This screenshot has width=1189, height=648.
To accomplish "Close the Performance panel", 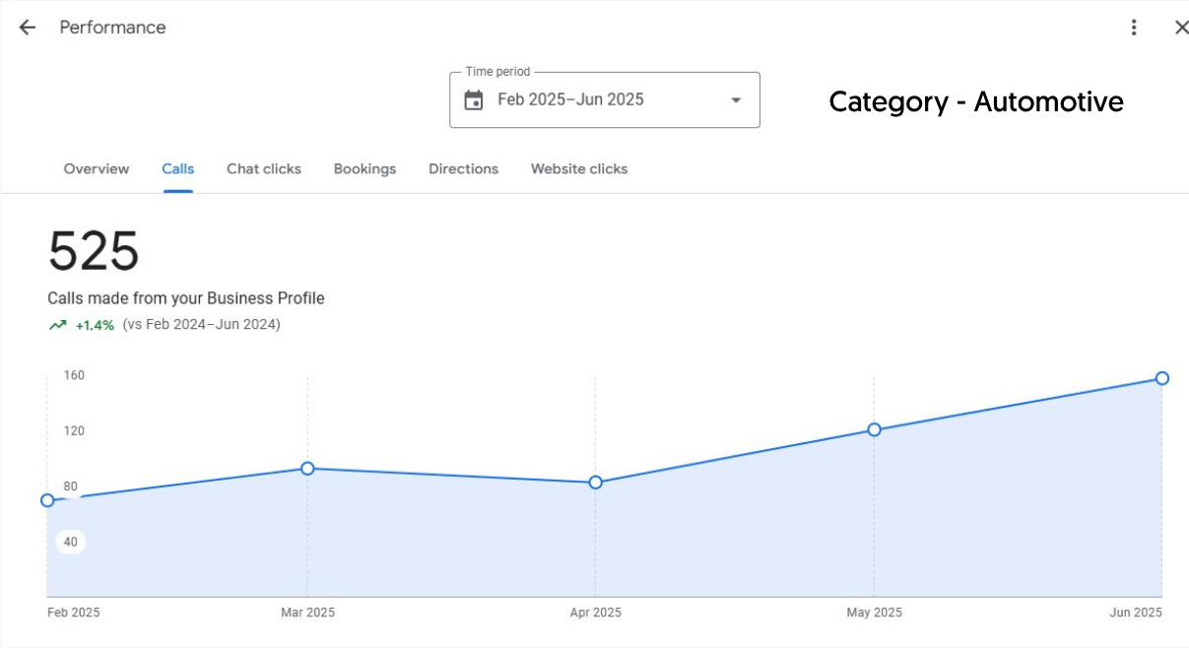I will [1181, 28].
